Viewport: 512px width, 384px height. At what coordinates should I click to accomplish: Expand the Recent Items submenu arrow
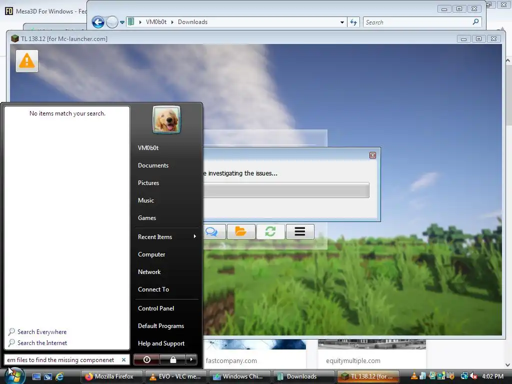pyautogui.click(x=194, y=236)
